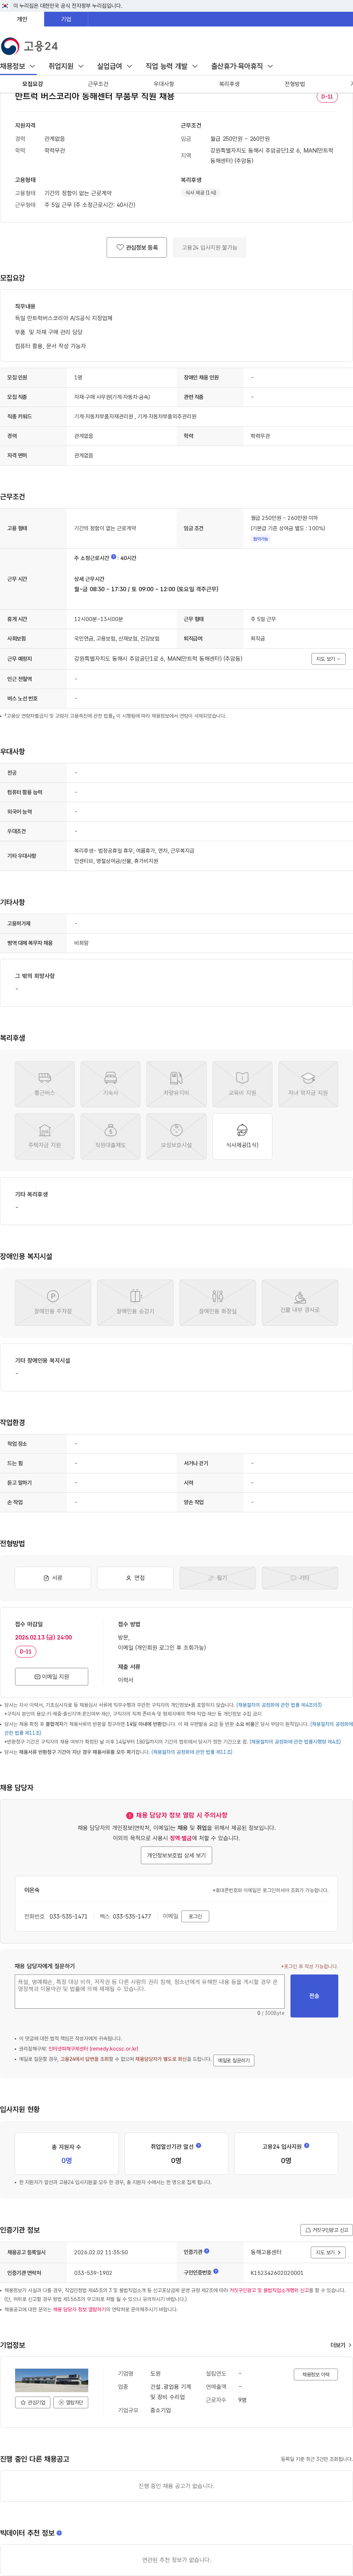The height and width of the screenshot is (2576, 353).
Task: Jump to the 전형방법 section tab
Action: tap(295, 84)
